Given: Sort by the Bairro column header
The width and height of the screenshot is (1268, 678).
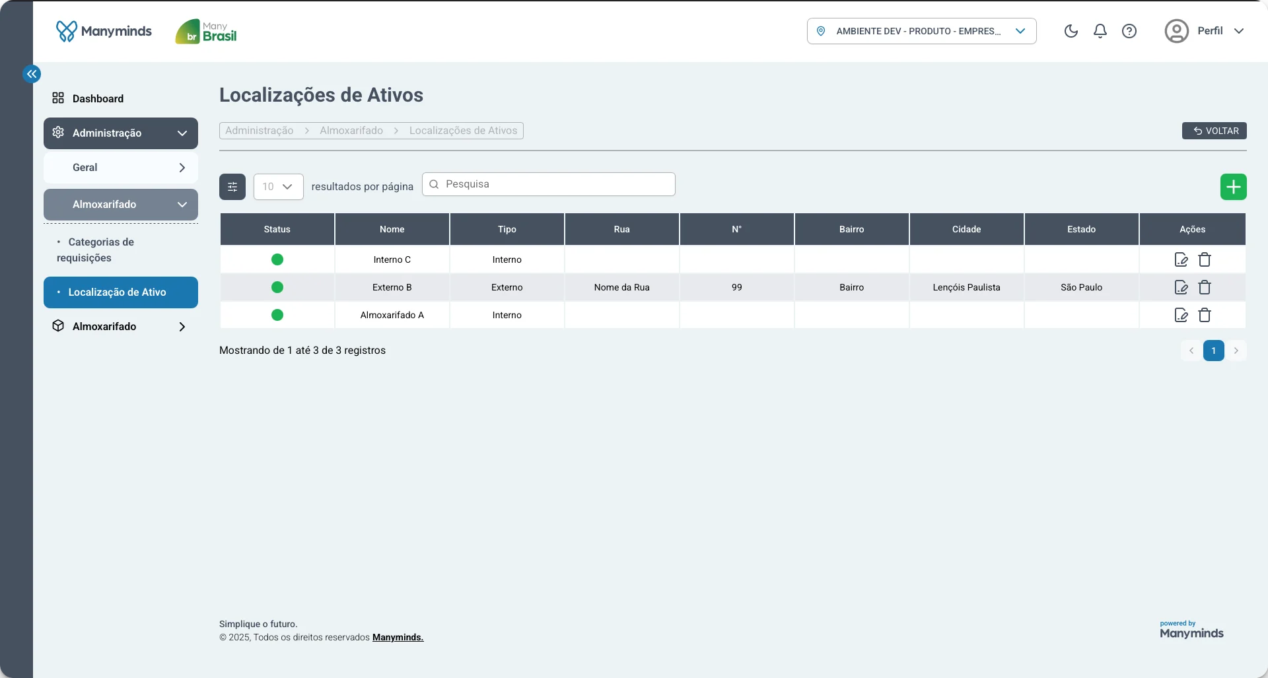Looking at the screenshot, I should coord(852,229).
